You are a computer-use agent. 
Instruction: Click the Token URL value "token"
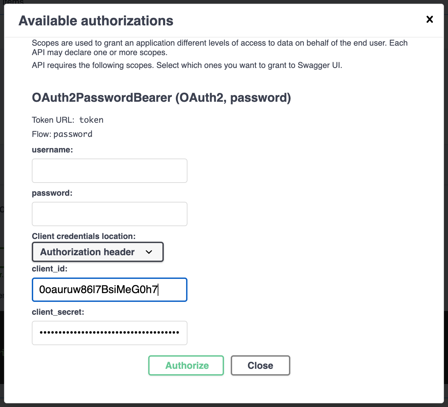point(91,120)
